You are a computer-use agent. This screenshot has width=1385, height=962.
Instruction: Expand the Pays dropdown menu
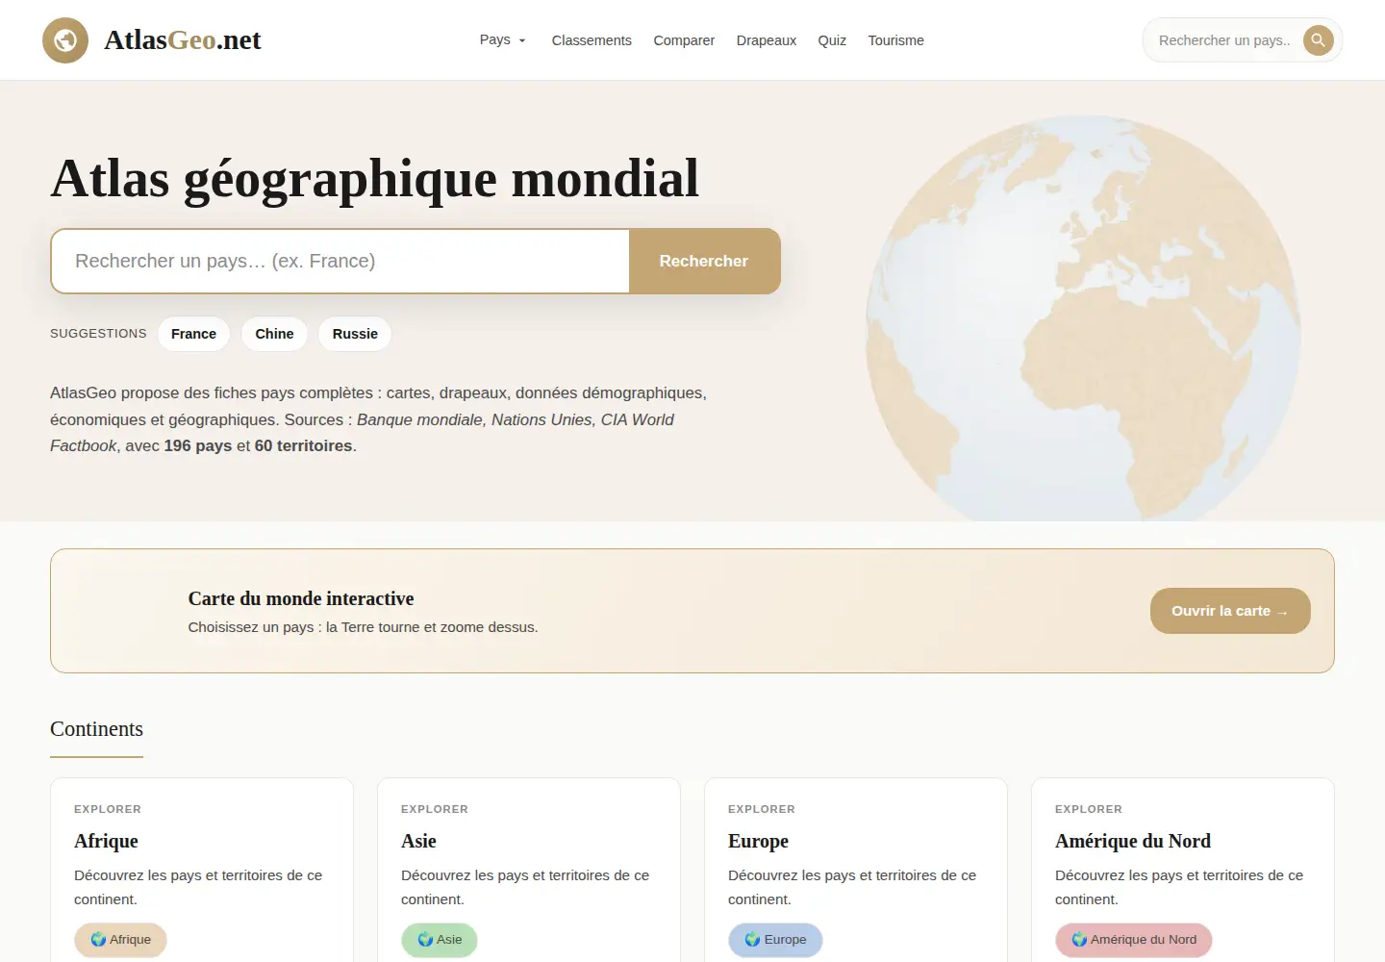tap(503, 40)
